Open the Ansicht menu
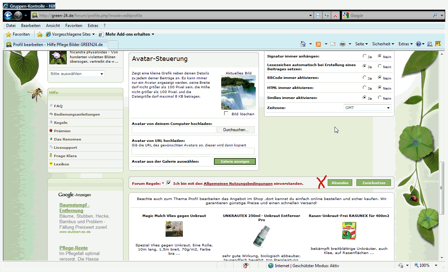The image size is (448, 272). 53,26
